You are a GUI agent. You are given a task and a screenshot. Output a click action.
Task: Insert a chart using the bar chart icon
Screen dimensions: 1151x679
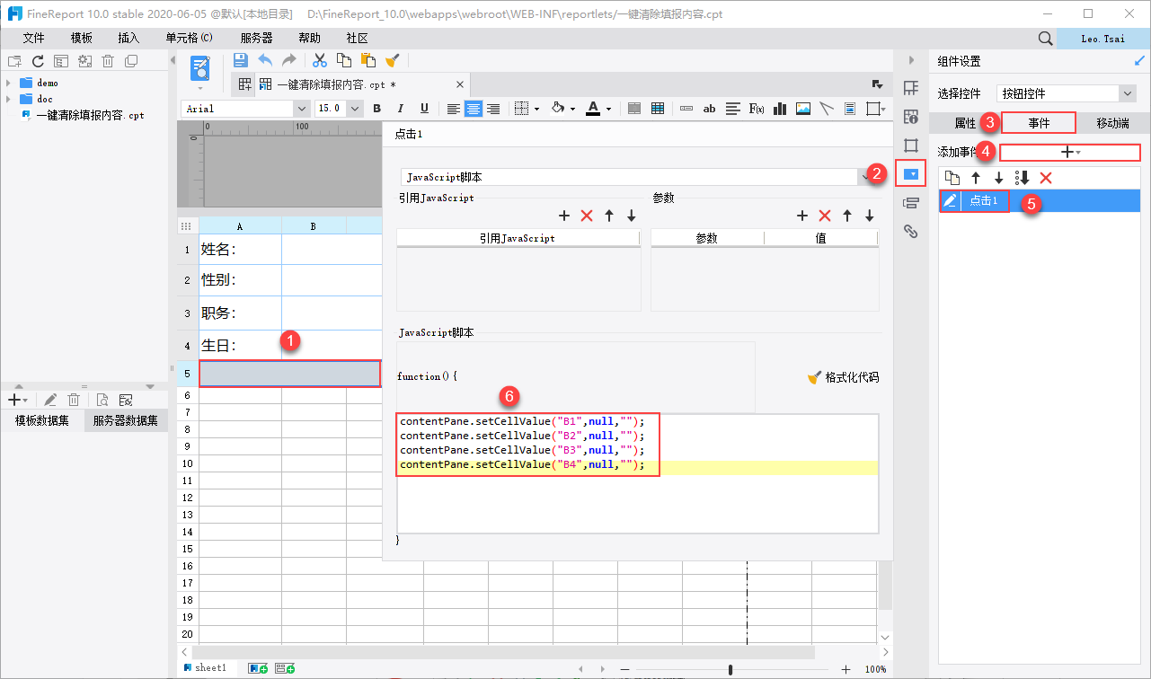click(779, 109)
